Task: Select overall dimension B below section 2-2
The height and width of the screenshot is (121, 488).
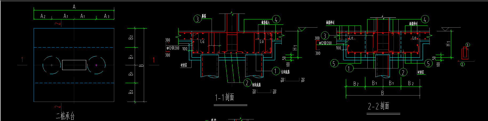Action: pos(382,93)
